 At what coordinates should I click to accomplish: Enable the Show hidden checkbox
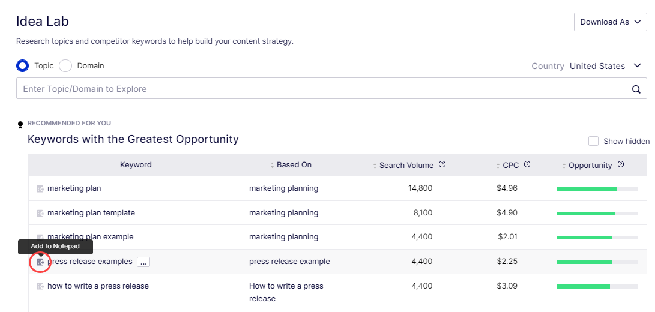coord(593,141)
